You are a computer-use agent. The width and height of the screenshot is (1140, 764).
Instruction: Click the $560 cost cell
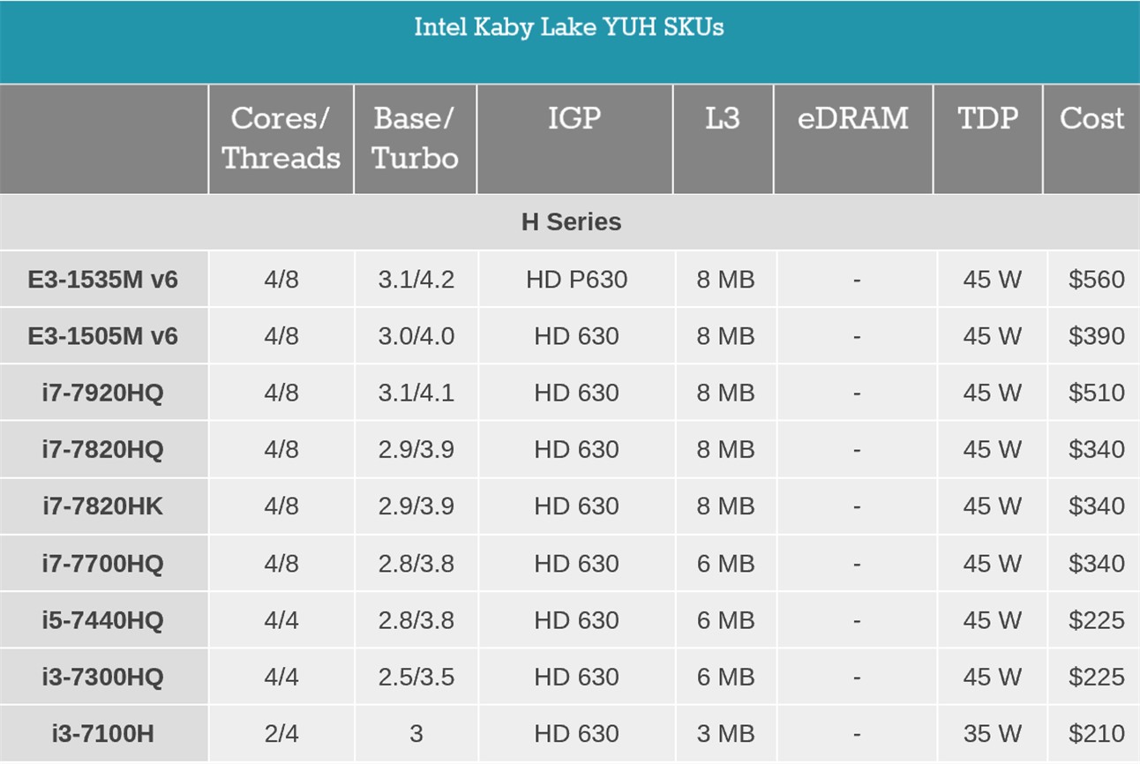tap(1096, 280)
